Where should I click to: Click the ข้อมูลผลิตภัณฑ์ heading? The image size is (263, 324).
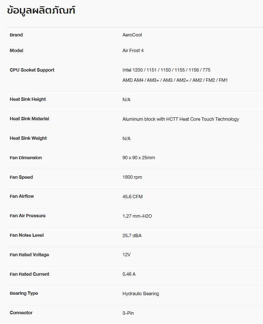coord(41,11)
